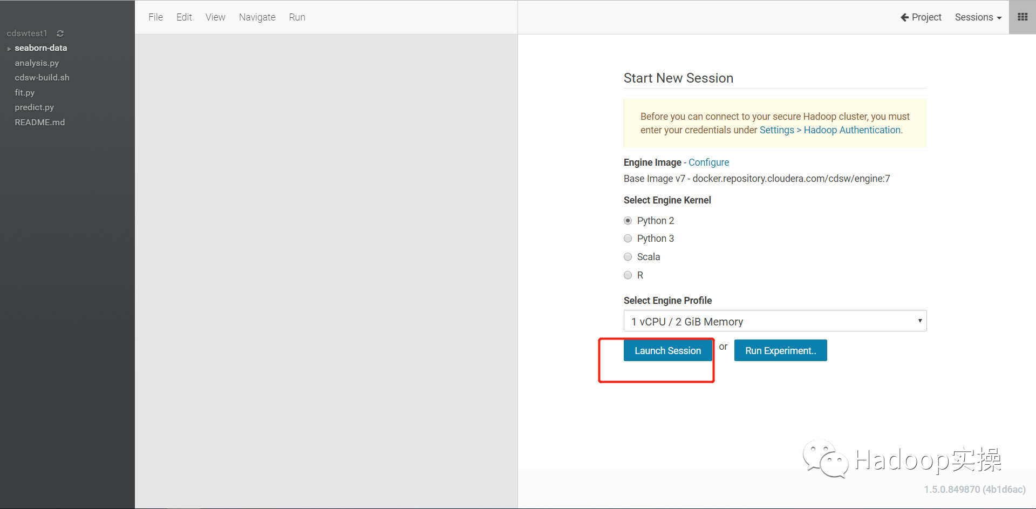Open the grid apps icon

pos(1022,17)
